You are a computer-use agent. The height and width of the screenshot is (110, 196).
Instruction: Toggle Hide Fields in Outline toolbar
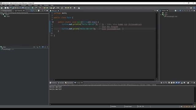pyautogui.click(x=180, y=11)
